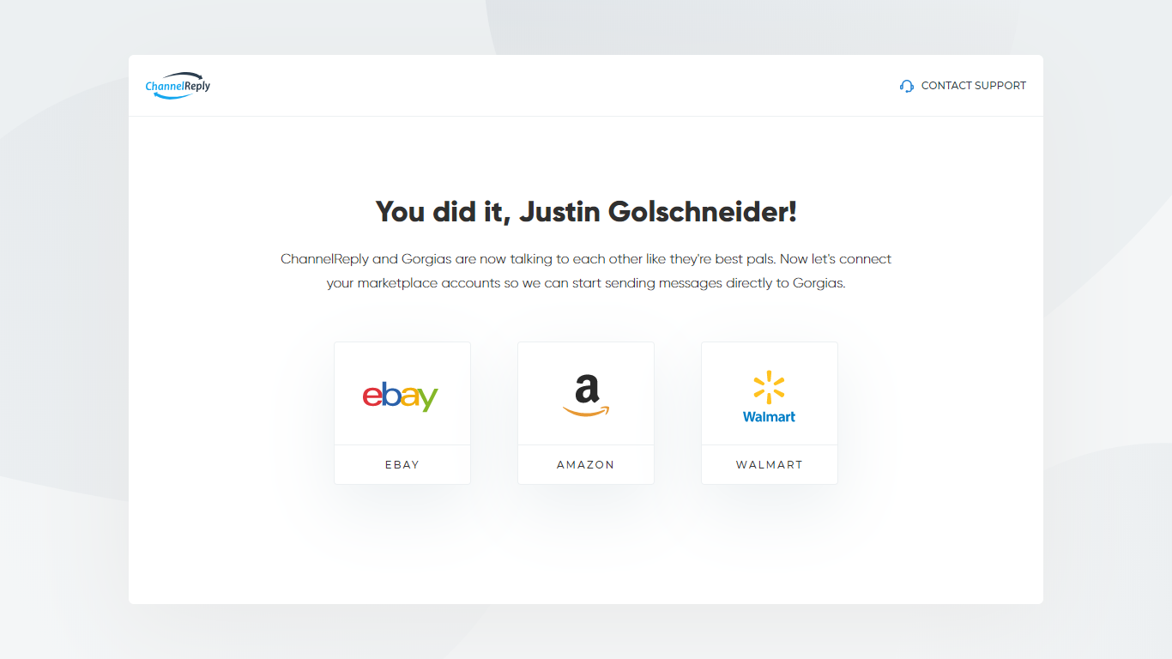1172x659 pixels.
Task: Click the green letter y in eBay logo
Action: (428, 399)
